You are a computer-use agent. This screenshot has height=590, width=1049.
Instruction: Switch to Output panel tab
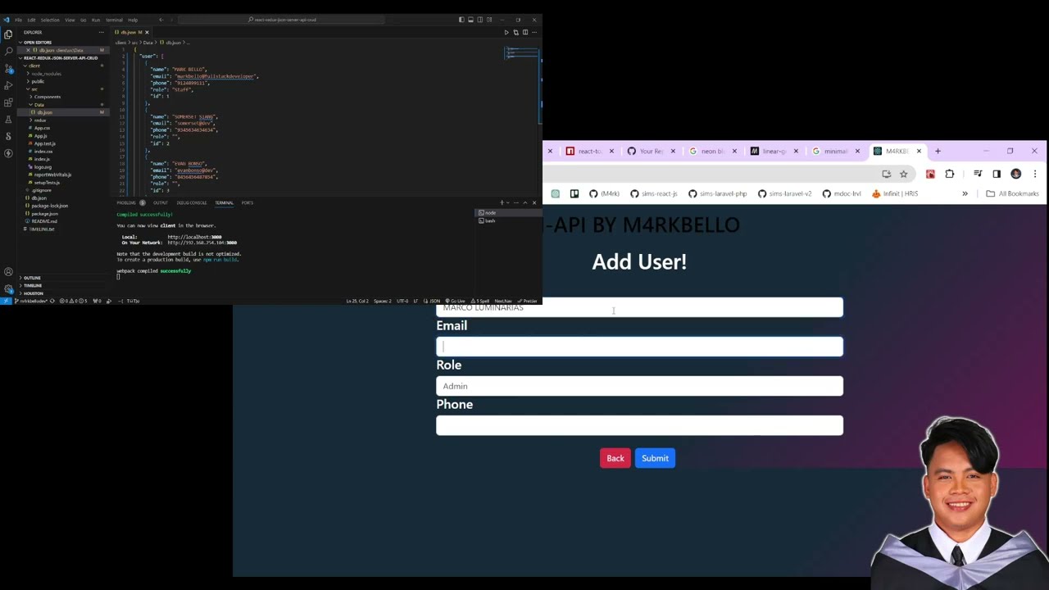[x=161, y=202]
